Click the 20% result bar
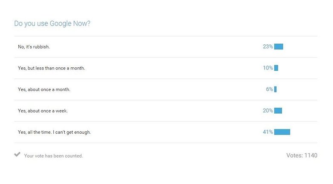333x184 pixels. tap(278, 110)
